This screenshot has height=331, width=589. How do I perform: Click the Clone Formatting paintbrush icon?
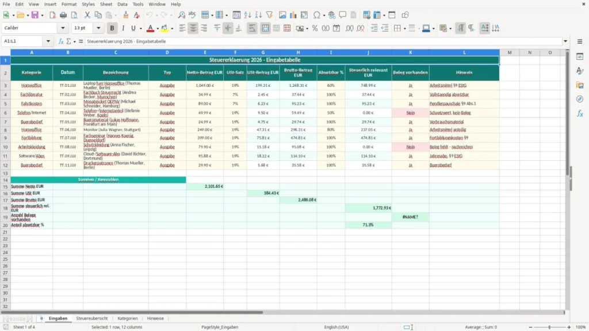(x=126, y=15)
